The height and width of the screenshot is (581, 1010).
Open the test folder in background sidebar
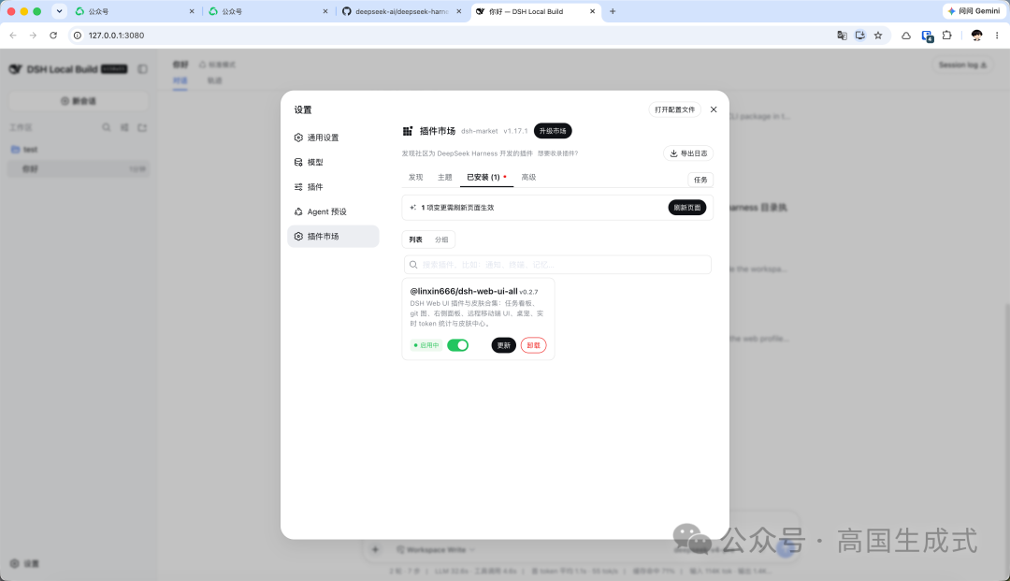[x=79, y=150]
